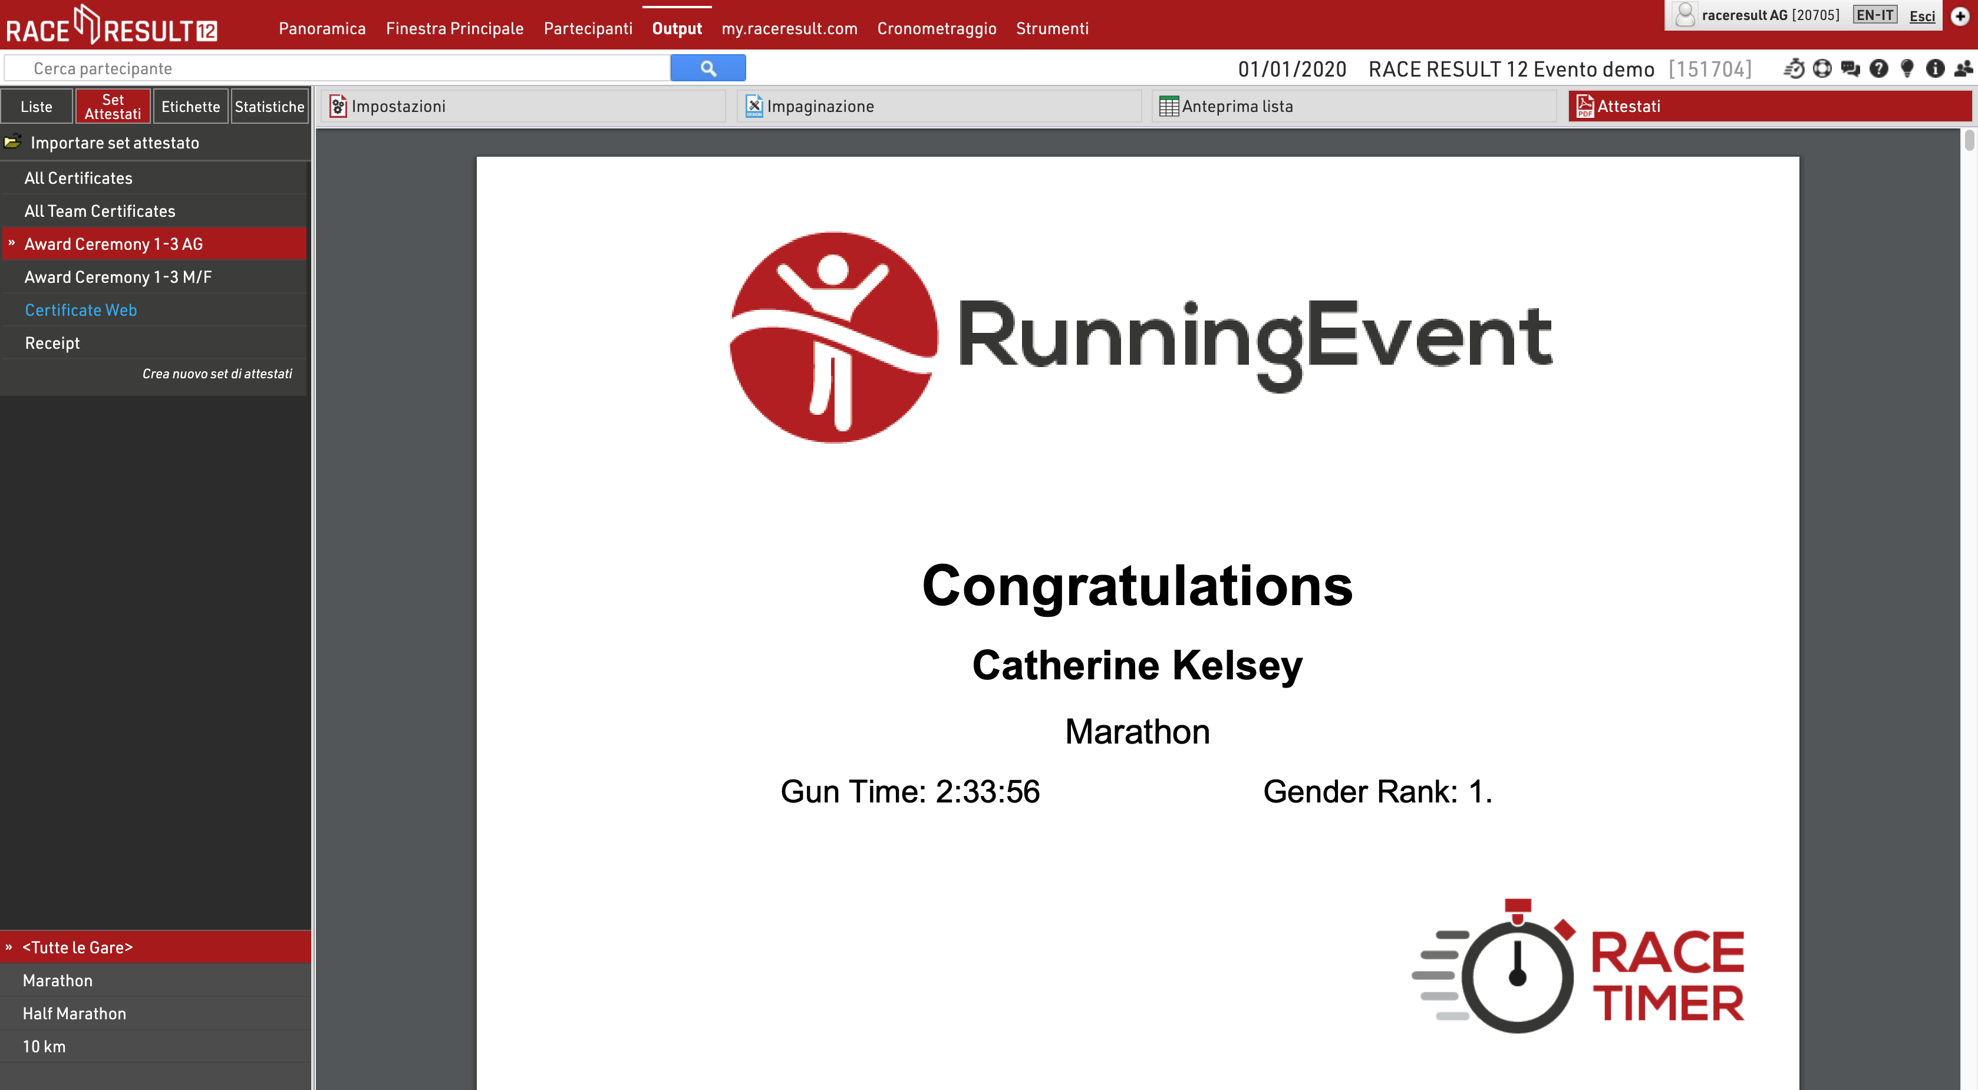The width and height of the screenshot is (1978, 1090).
Task: Click Importare set attestato
Action: tap(114, 143)
